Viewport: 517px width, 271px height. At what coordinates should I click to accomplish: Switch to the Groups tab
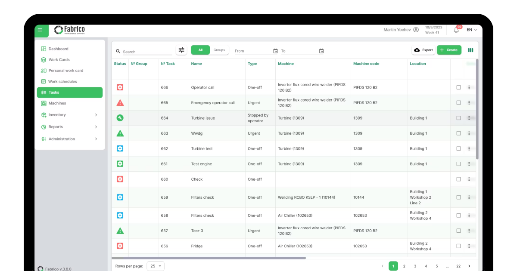coord(219,50)
